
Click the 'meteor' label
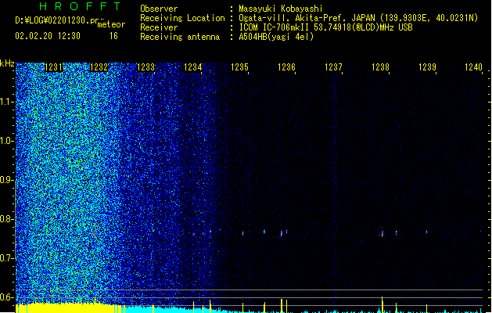[111, 24]
